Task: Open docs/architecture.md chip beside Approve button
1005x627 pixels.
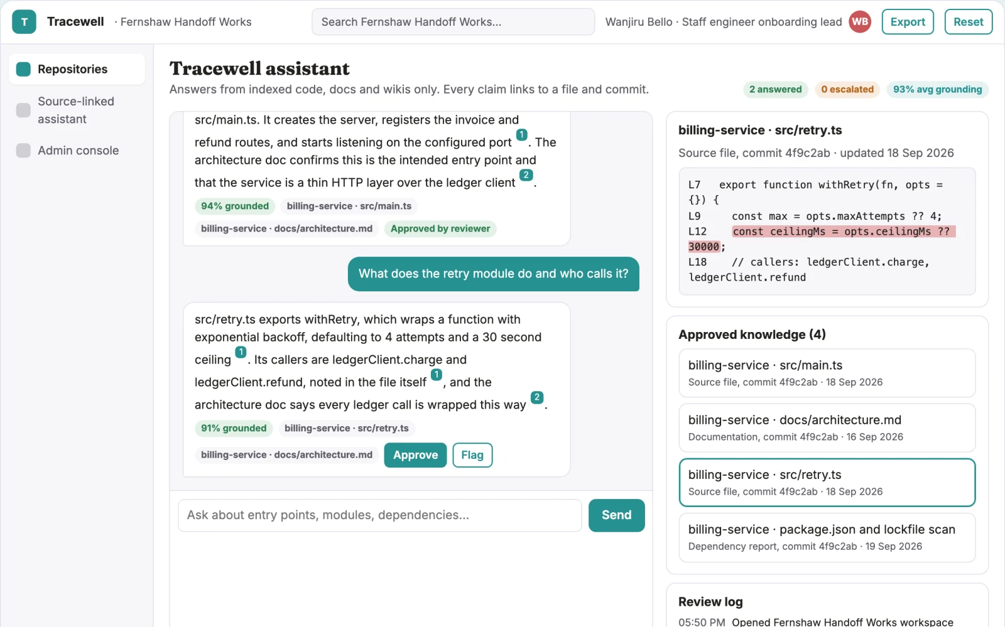Action: point(286,454)
